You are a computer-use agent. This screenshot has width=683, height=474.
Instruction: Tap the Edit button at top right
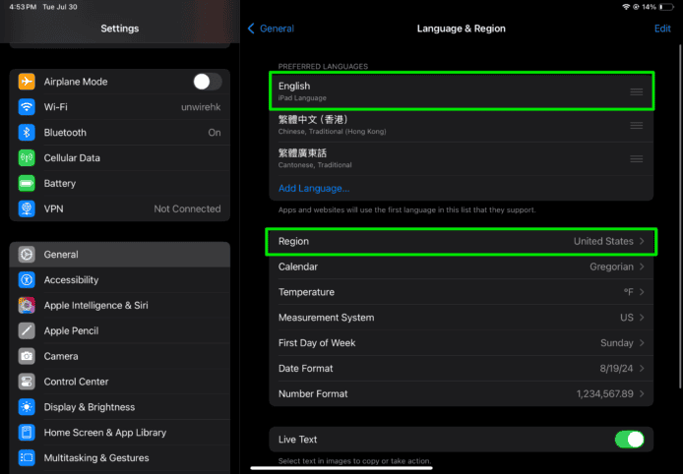pyautogui.click(x=662, y=29)
